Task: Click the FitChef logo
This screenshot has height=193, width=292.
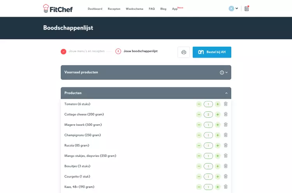Action: pos(58,9)
